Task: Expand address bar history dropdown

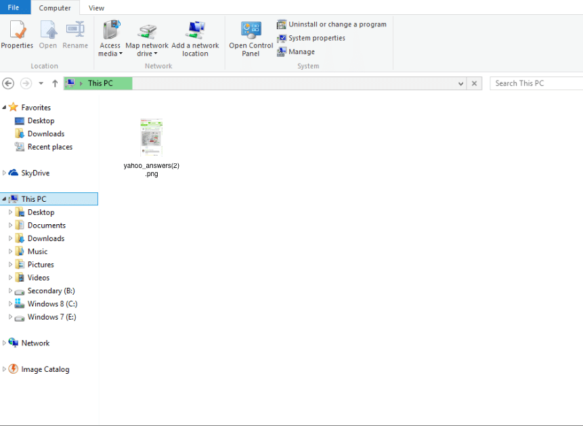Action: click(461, 83)
